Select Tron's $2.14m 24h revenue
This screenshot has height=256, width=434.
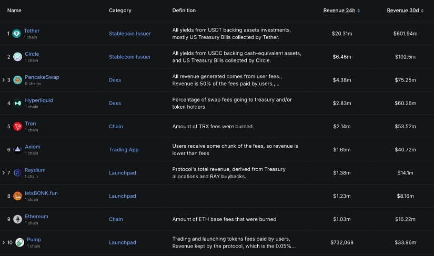(x=342, y=127)
